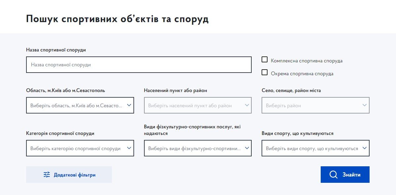The height and width of the screenshot is (195, 396).
Task: Focus the Назва спортивної споруди text input
Action: coord(139,65)
